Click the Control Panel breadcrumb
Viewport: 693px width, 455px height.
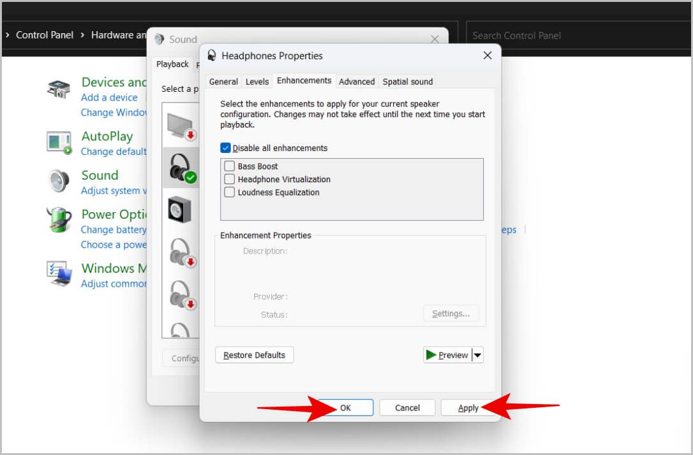tap(45, 35)
